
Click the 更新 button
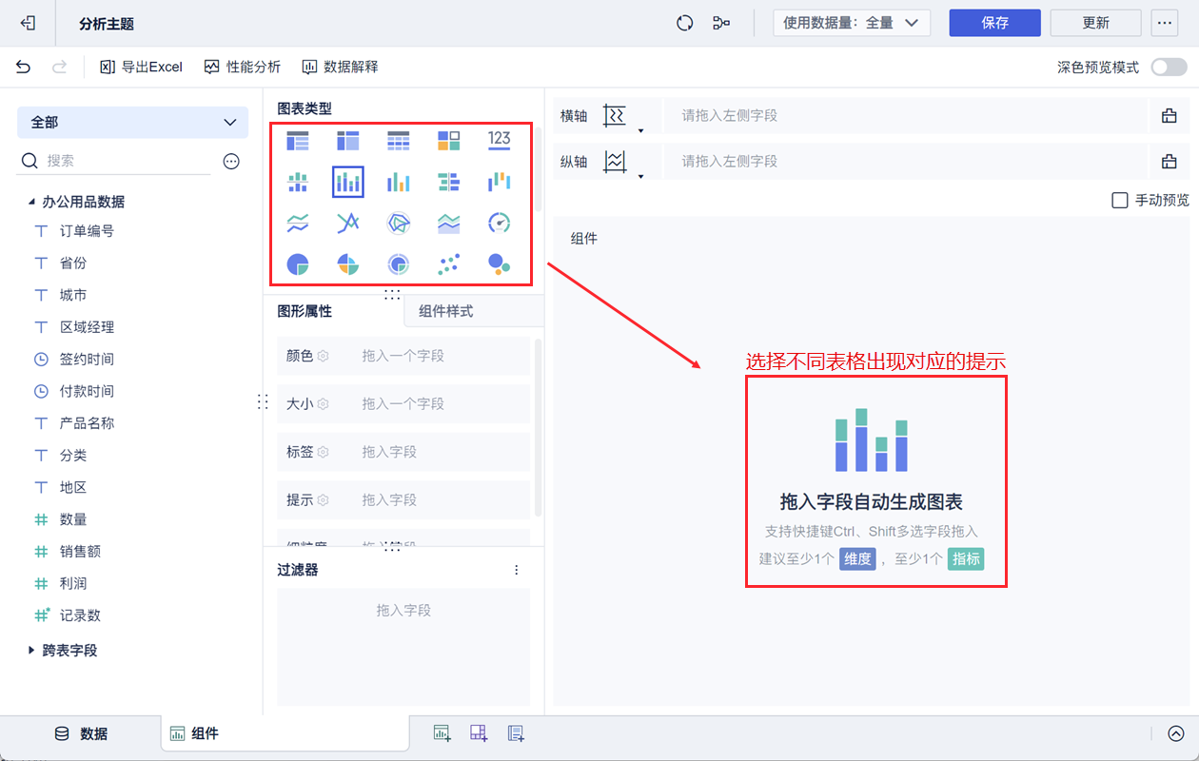click(x=1095, y=23)
